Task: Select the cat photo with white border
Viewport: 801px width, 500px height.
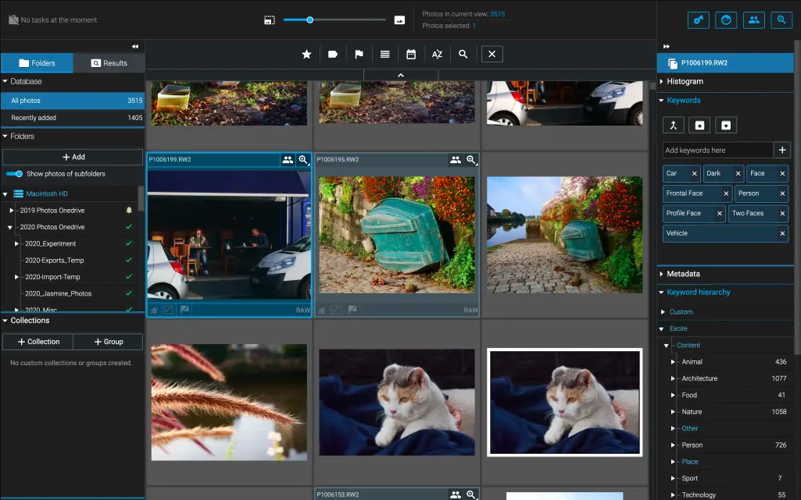Action: click(564, 402)
